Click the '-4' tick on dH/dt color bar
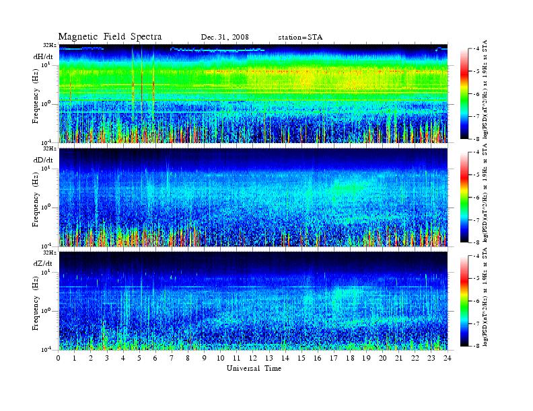 pyautogui.click(x=477, y=49)
